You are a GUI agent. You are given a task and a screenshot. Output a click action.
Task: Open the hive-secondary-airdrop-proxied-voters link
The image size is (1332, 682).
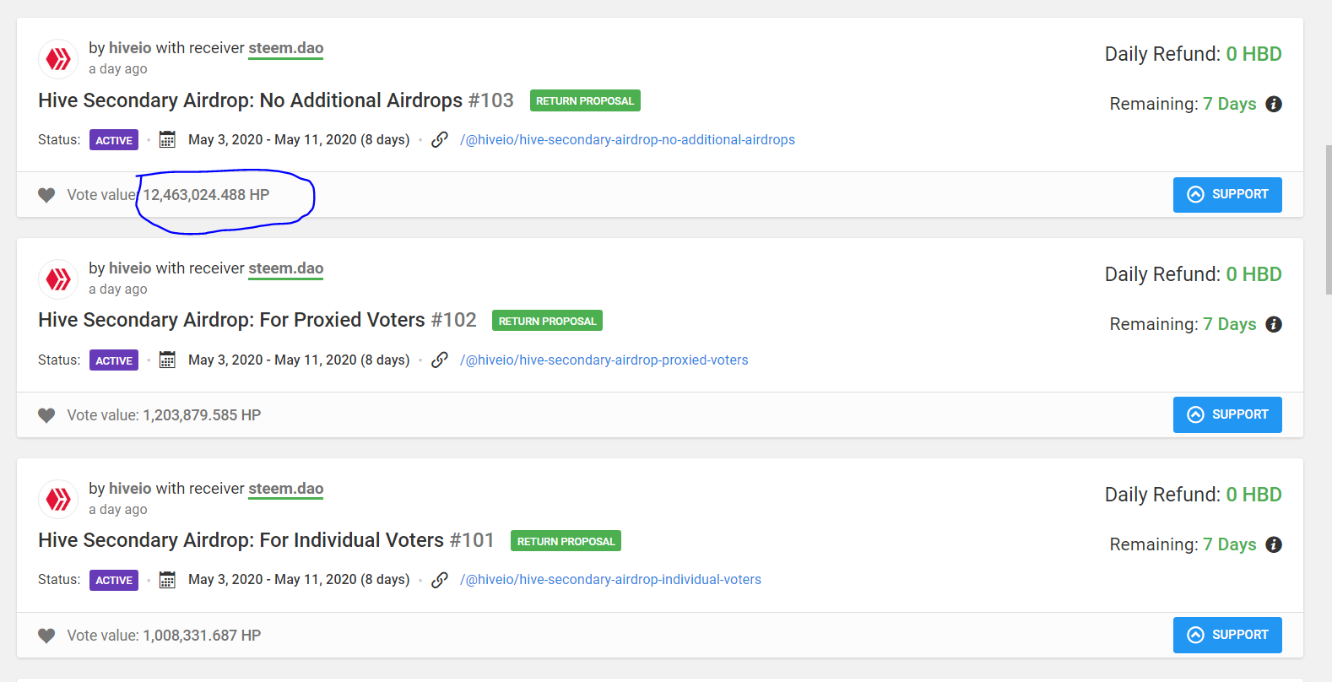point(604,360)
